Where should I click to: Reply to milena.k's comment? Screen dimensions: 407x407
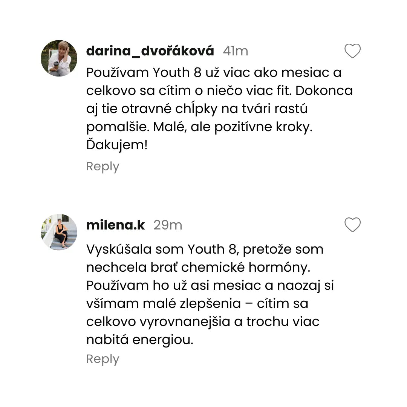click(x=103, y=359)
